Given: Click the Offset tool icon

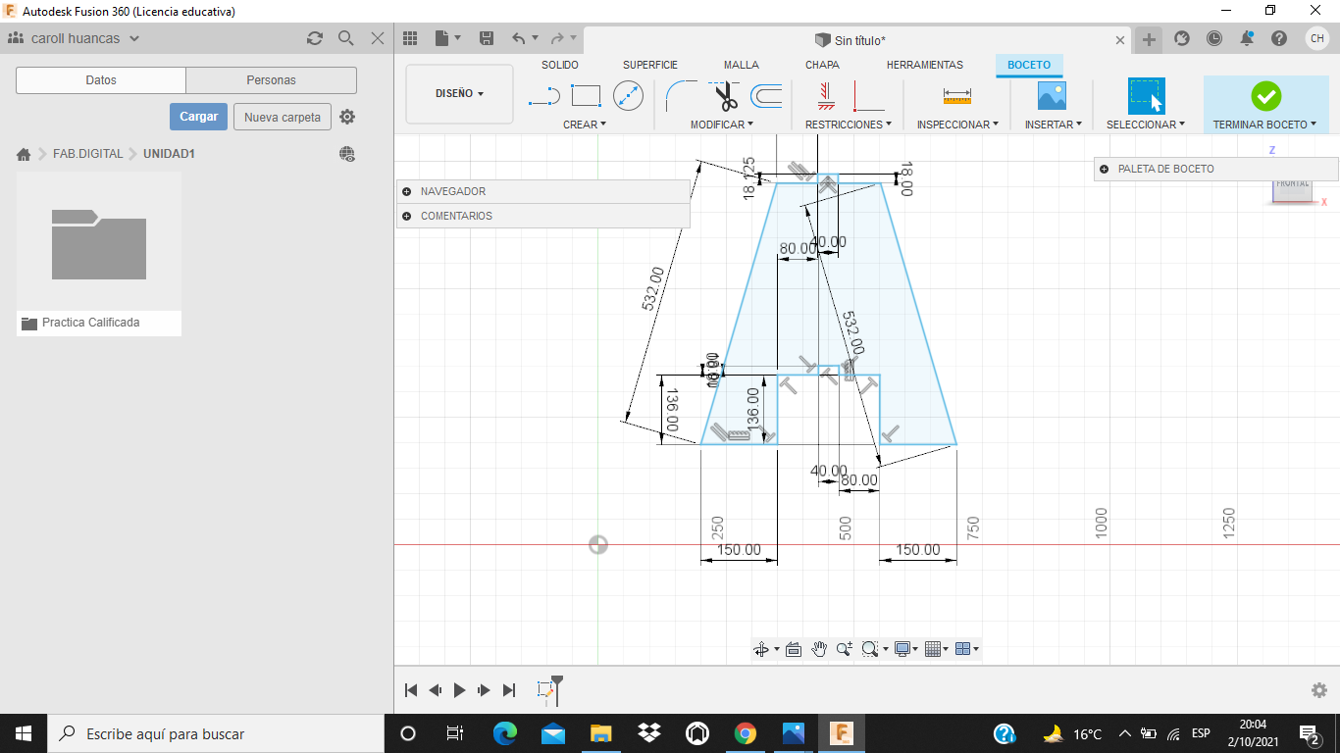Looking at the screenshot, I should click(766, 96).
